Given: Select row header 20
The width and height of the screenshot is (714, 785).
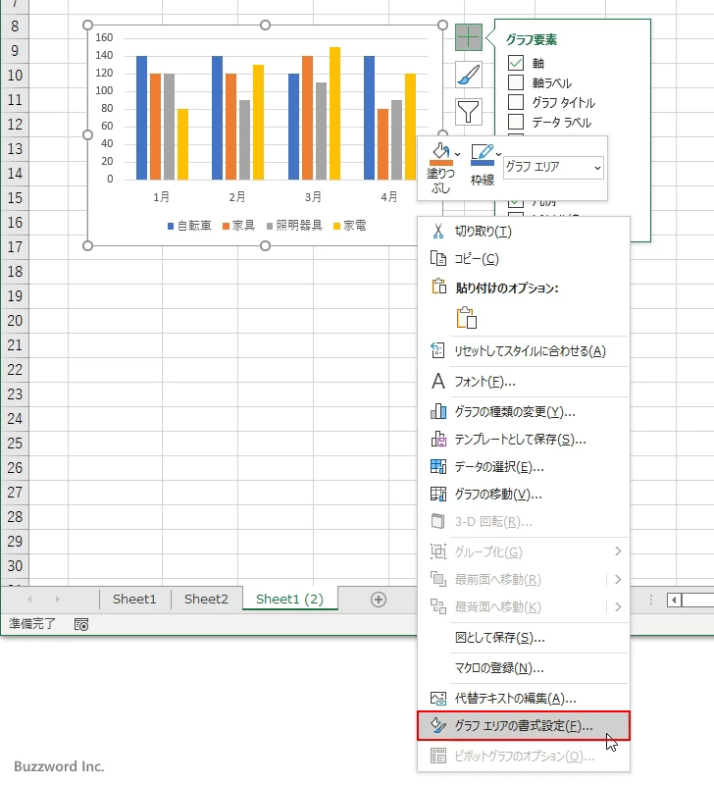Looking at the screenshot, I should (15, 321).
